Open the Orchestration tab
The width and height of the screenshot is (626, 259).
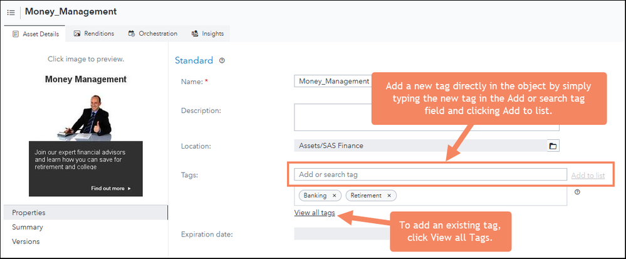click(153, 34)
